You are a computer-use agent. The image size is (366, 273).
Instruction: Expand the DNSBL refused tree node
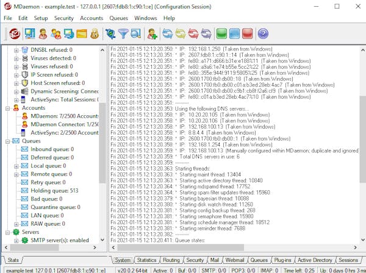pyautogui.click(x=16, y=50)
